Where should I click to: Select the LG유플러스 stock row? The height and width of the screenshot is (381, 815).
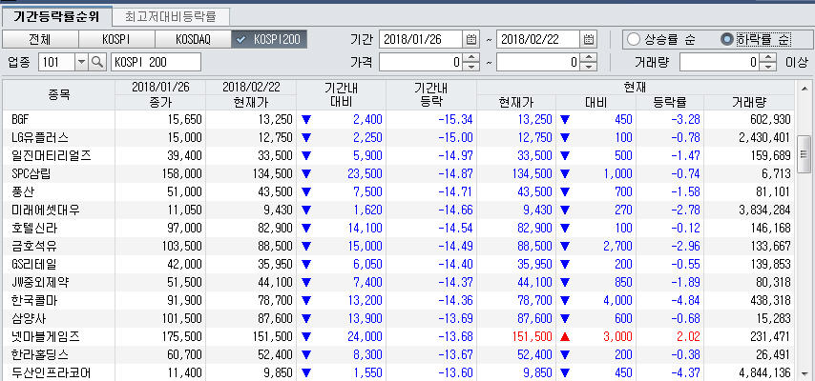399,137
